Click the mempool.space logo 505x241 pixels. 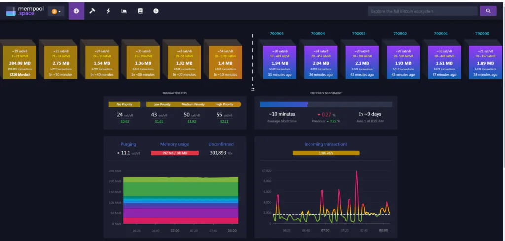click(x=25, y=11)
